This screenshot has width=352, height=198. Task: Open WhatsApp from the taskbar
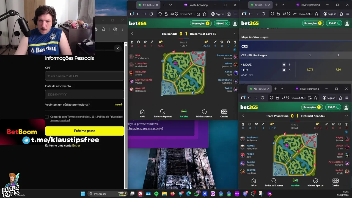(196, 194)
